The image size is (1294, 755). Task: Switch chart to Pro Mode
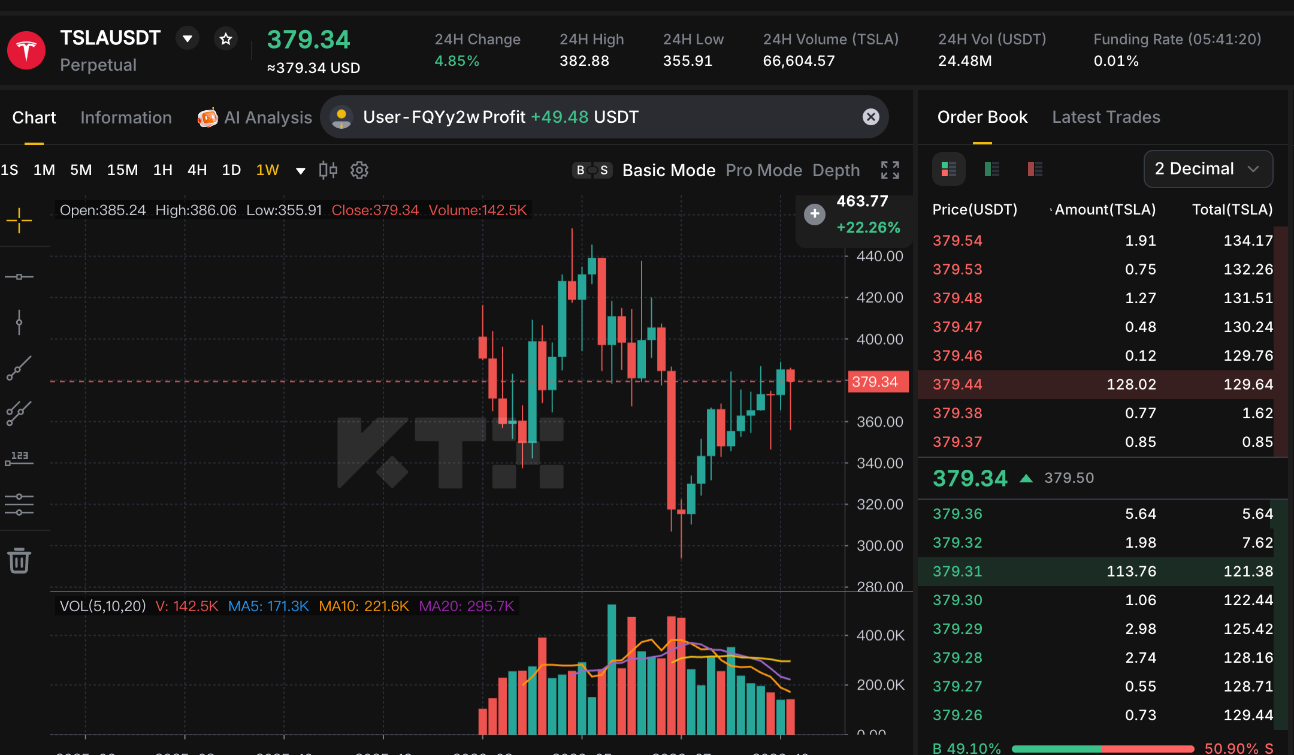click(764, 170)
